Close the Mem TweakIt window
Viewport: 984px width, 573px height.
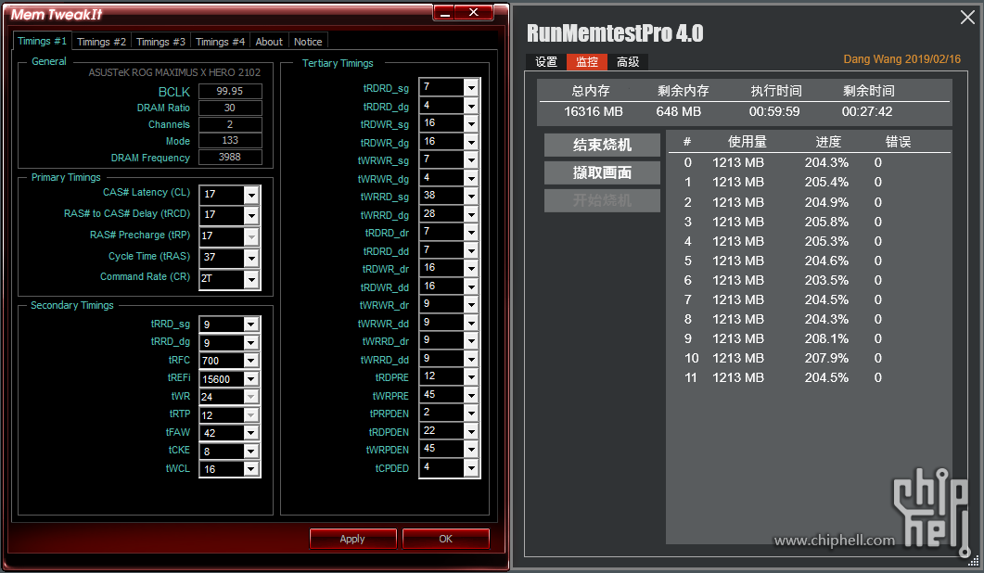point(475,12)
